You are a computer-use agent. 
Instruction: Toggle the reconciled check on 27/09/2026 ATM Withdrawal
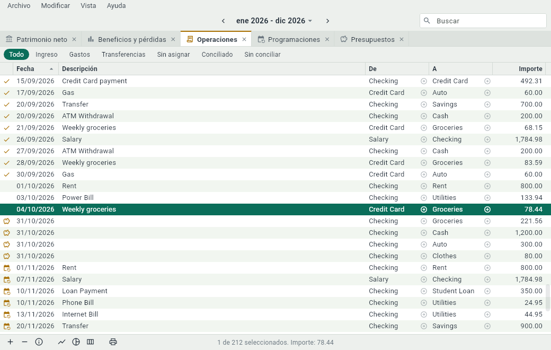coord(7,151)
